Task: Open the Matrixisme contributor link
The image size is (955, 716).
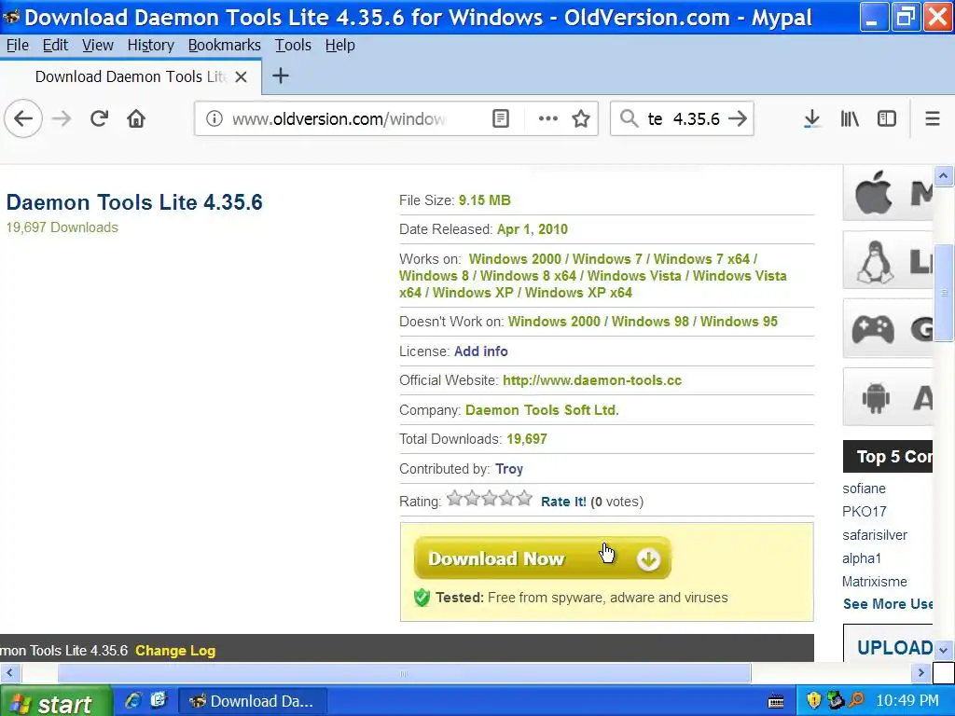Action: (x=875, y=582)
